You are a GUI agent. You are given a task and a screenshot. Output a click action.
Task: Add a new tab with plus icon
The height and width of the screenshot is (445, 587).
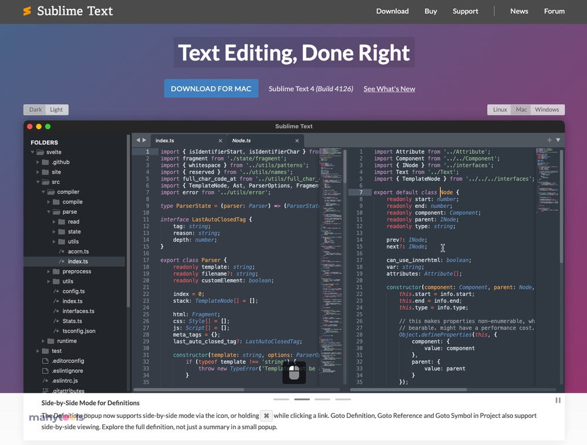(x=549, y=140)
